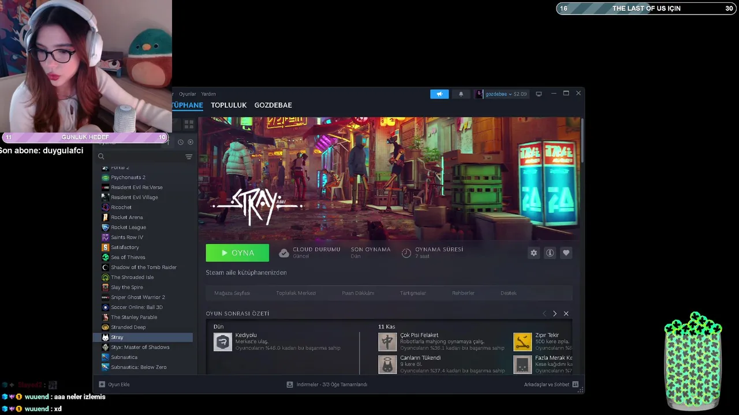Click the game page vertical scrollbar
The height and width of the screenshot is (415, 739).
pos(583,141)
